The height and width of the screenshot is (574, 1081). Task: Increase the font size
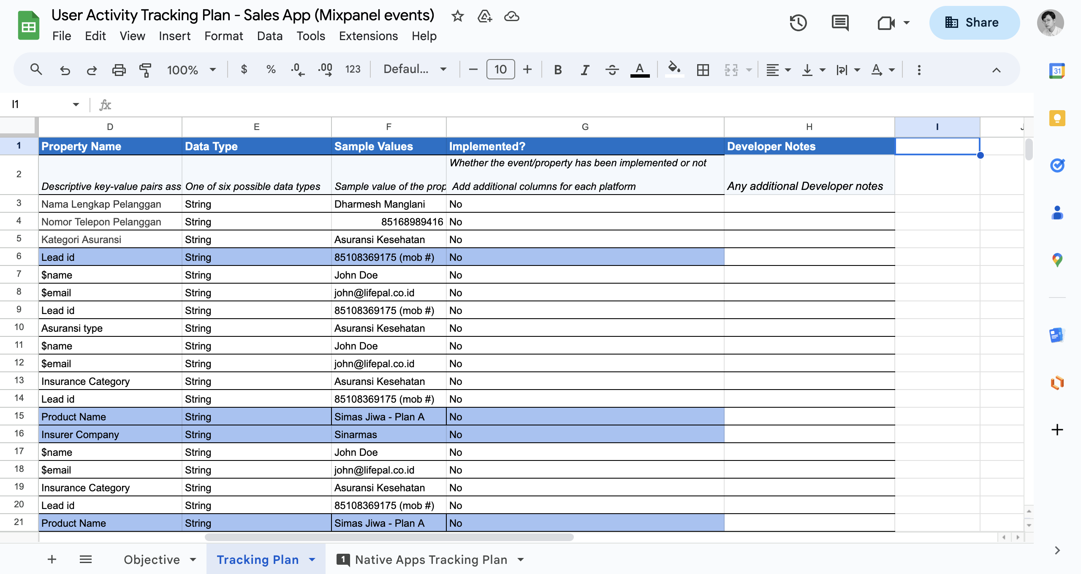pos(527,70)
